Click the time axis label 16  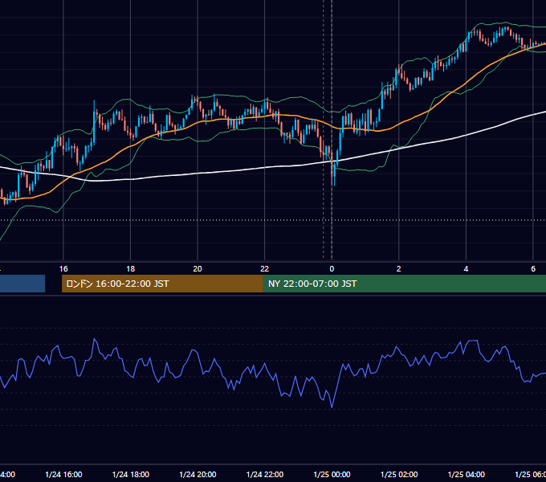[63, 269]
